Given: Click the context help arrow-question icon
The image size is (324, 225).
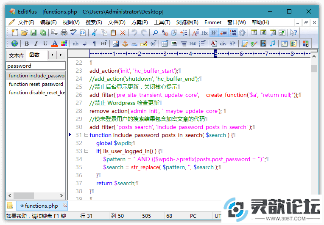Looking at the screenshot, I should tap(293, 33).
